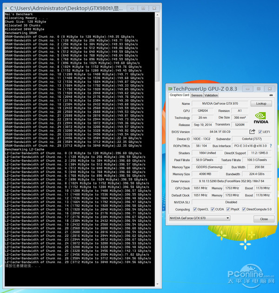Minimize the GPU-Z window
The height and width of the screenshot is (293, 279).
[x=247, y=89]
